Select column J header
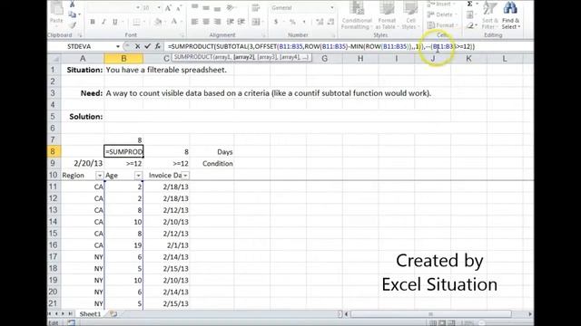The width and height of the screenshot is (581, 326). click(432, 58)
